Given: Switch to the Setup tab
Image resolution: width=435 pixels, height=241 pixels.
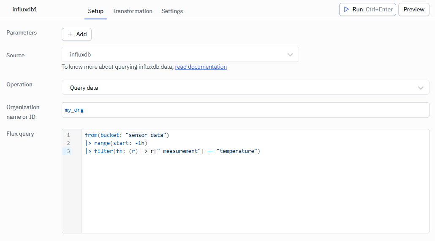Looking at the screenshot, I should (95, 11).
